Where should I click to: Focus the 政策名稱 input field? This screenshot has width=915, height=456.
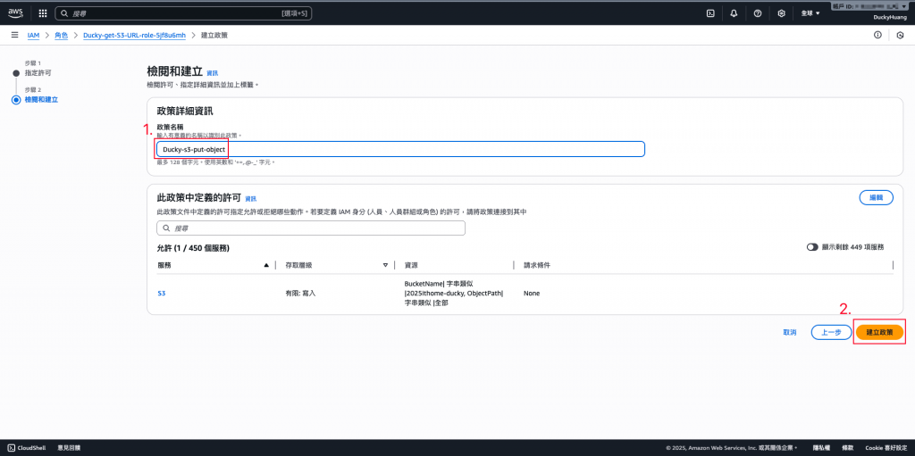pos(400,149)
